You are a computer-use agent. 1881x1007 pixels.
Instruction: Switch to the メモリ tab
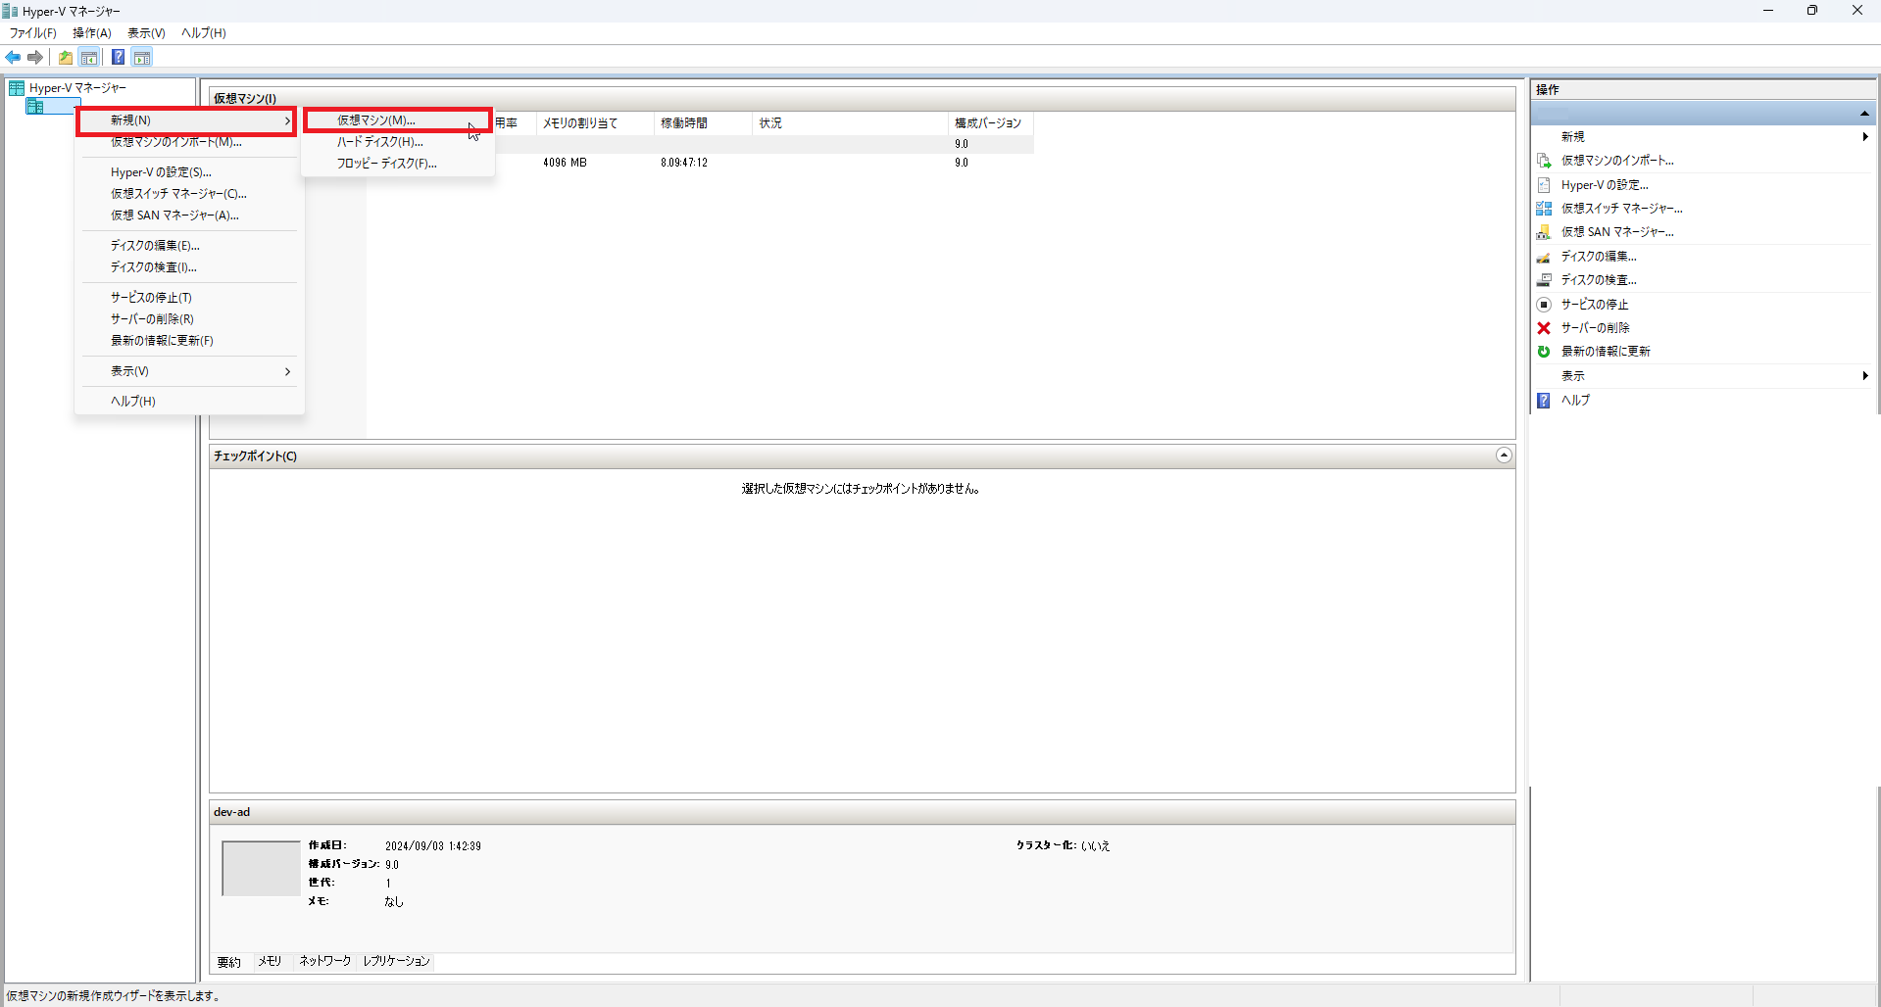(270, 962)
